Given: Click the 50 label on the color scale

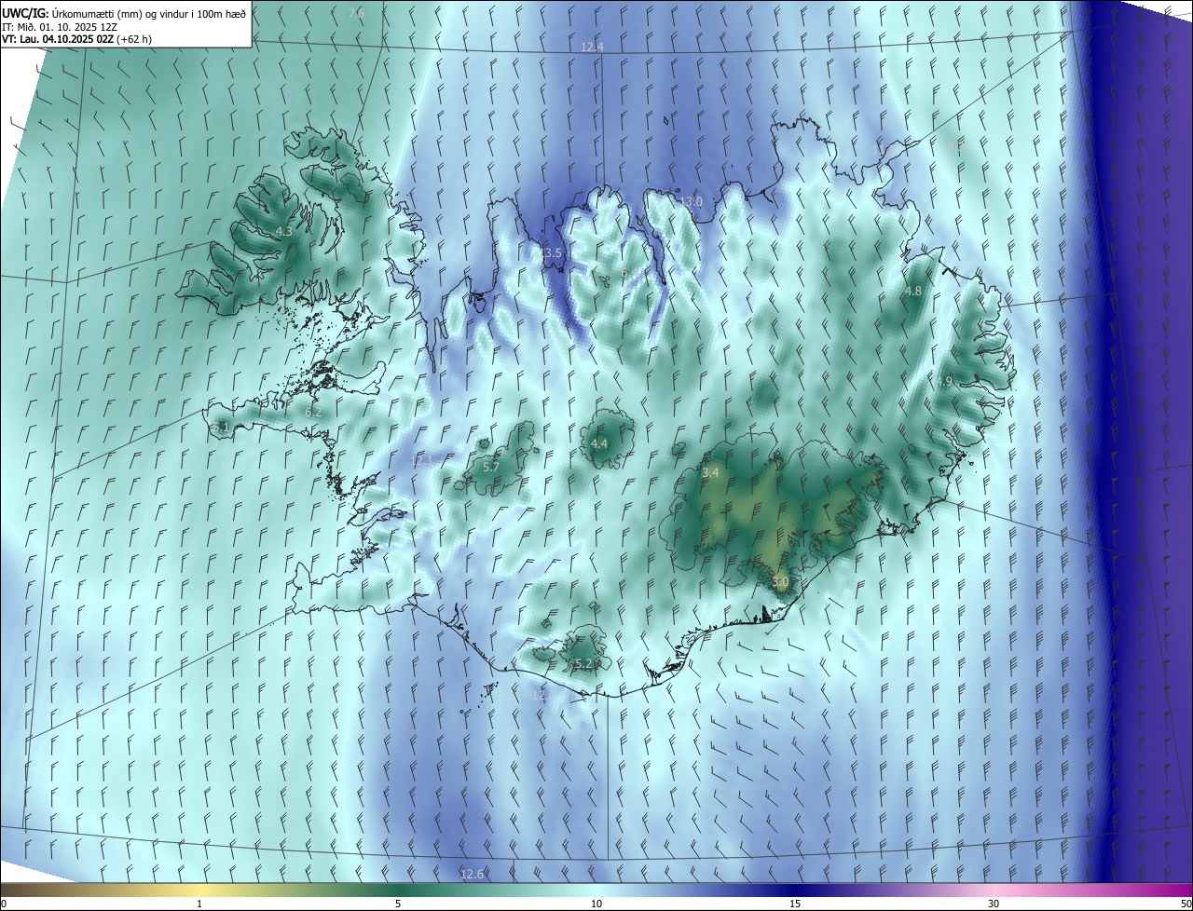Looking at the screenshot, I should click(x=1185, y=904).
